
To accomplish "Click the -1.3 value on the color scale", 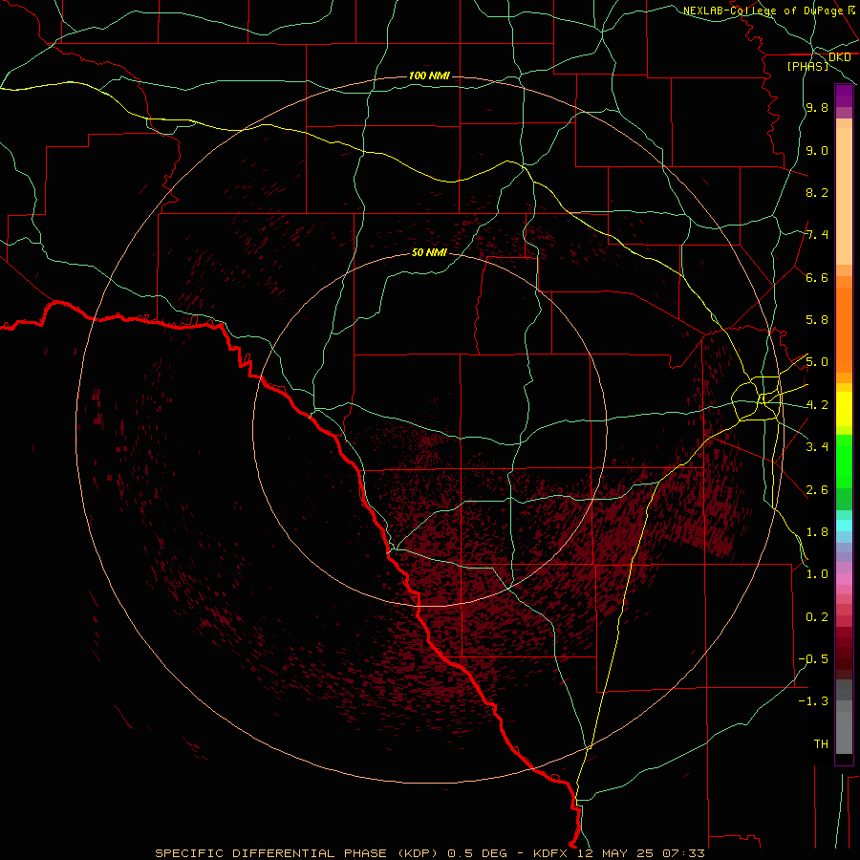I will [x=813, y=701].
